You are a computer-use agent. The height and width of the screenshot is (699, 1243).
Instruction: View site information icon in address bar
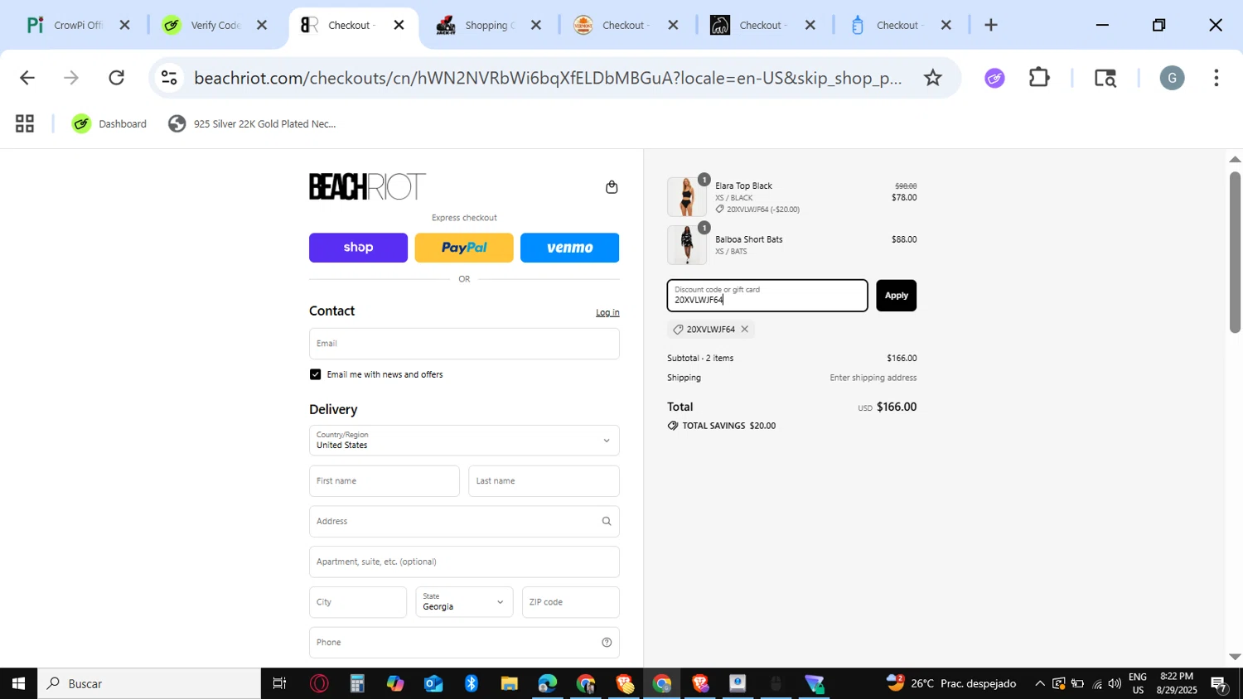(169, 78)
